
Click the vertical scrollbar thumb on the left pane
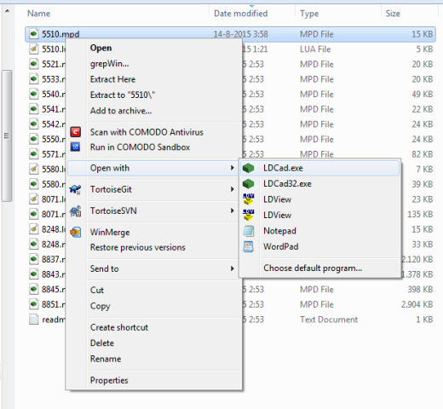pos(7,135)
